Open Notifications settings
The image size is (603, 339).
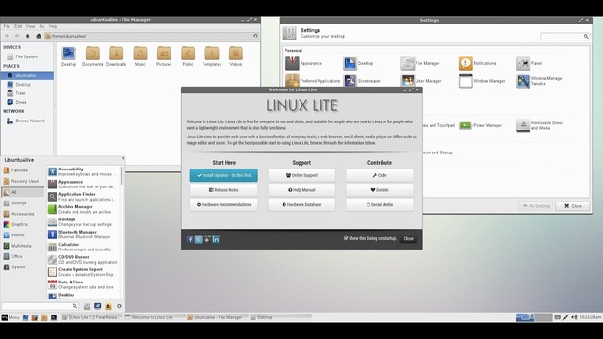478,63
